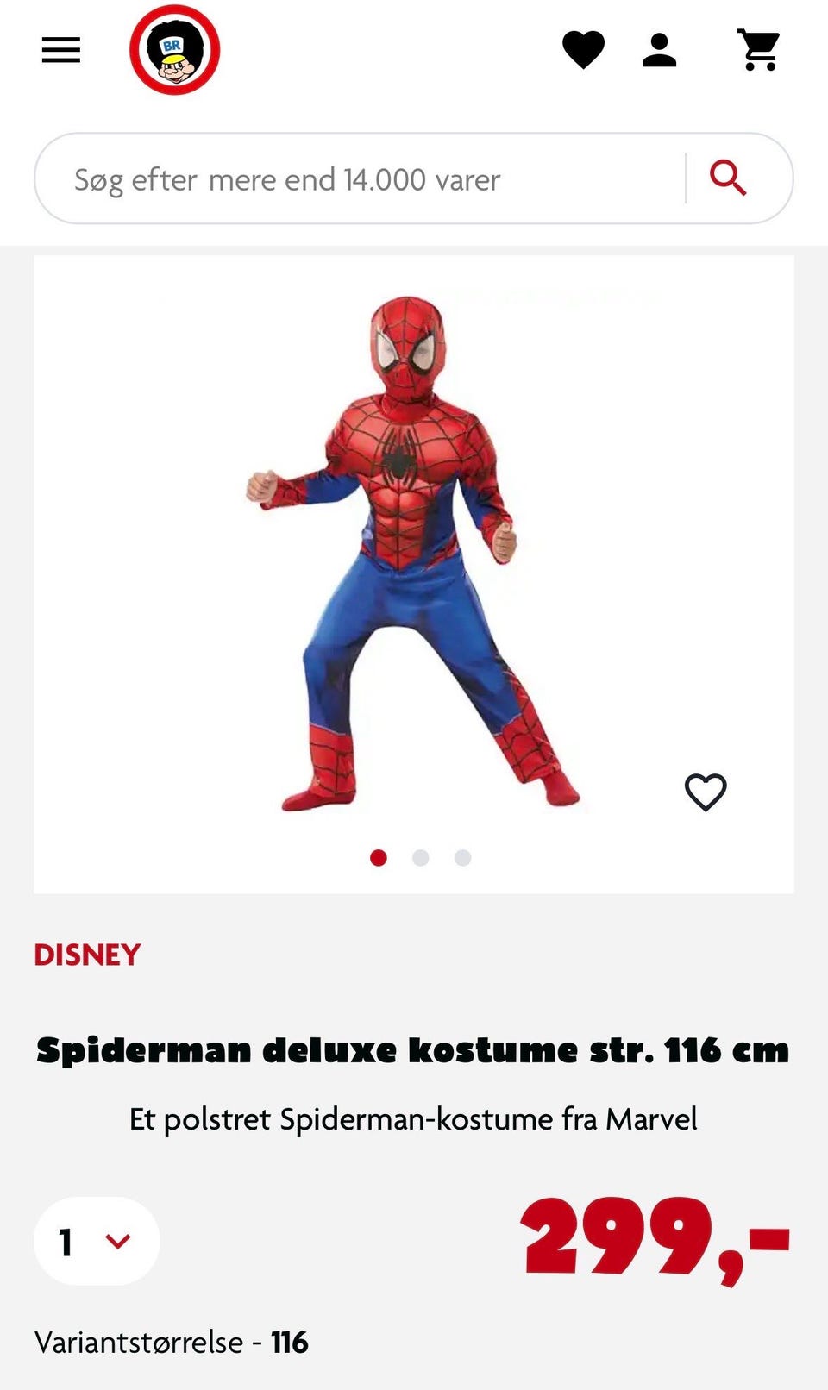828x1390 pixels.
Task: Add costume to favorites via heart outline
Action: (706, 792)
